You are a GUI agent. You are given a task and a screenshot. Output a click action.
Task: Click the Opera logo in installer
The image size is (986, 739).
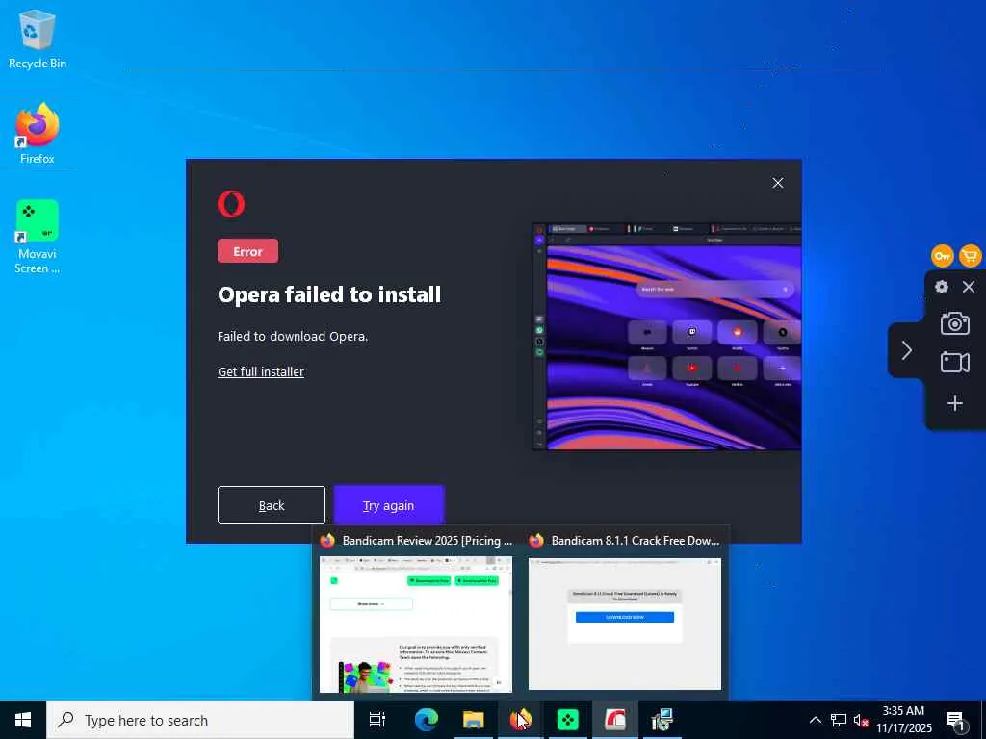(x=231, y=204)
